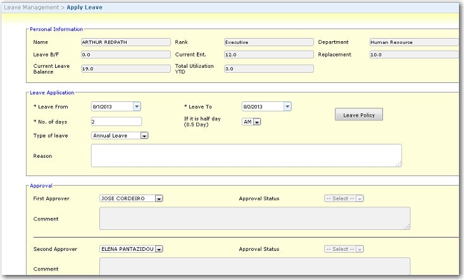The image size is (464, 280).
Task: Open the Leave From date picker arrow
Action: click(137, 106)
